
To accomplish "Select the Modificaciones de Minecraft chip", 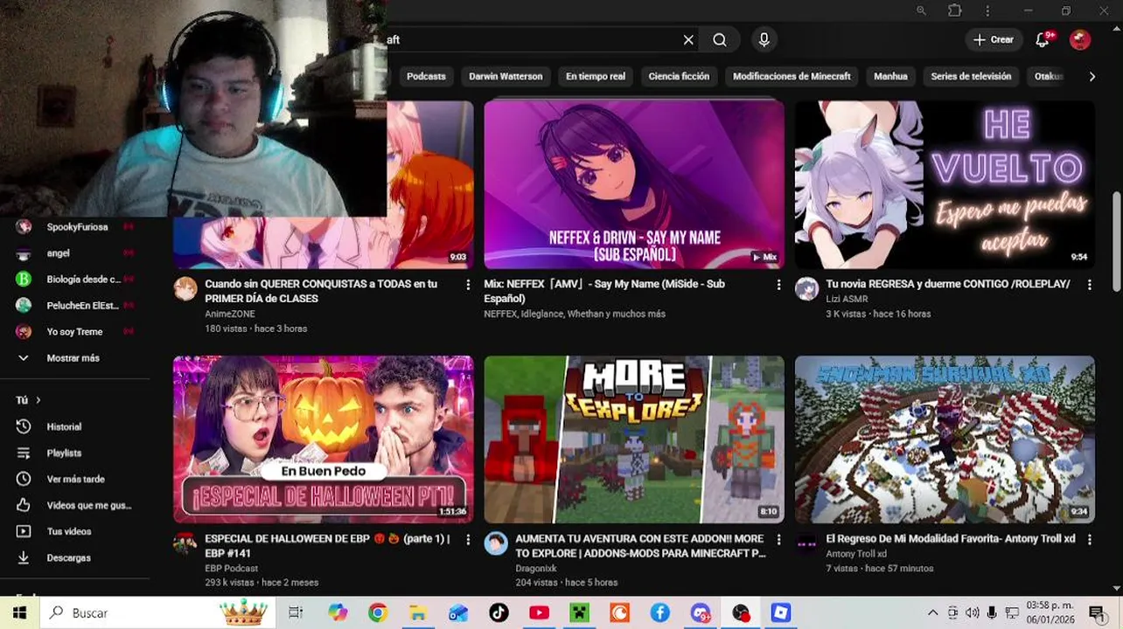I will coord(792,76).
